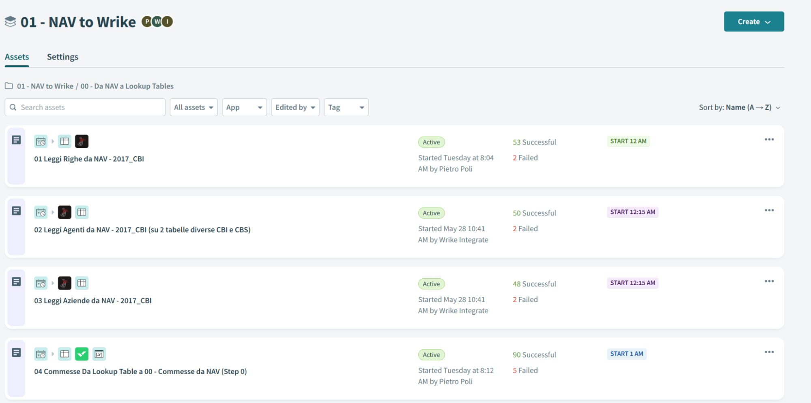This screenshot has height=403, width=811.
Task: Open more options for 04 Commesse
Action: tap(769, 352)
